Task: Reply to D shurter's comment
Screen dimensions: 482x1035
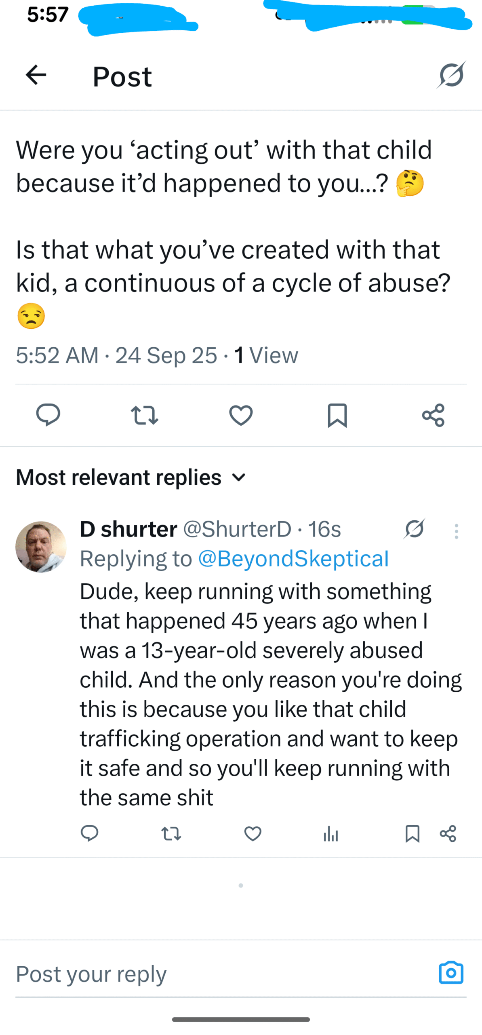Action: 89,834
